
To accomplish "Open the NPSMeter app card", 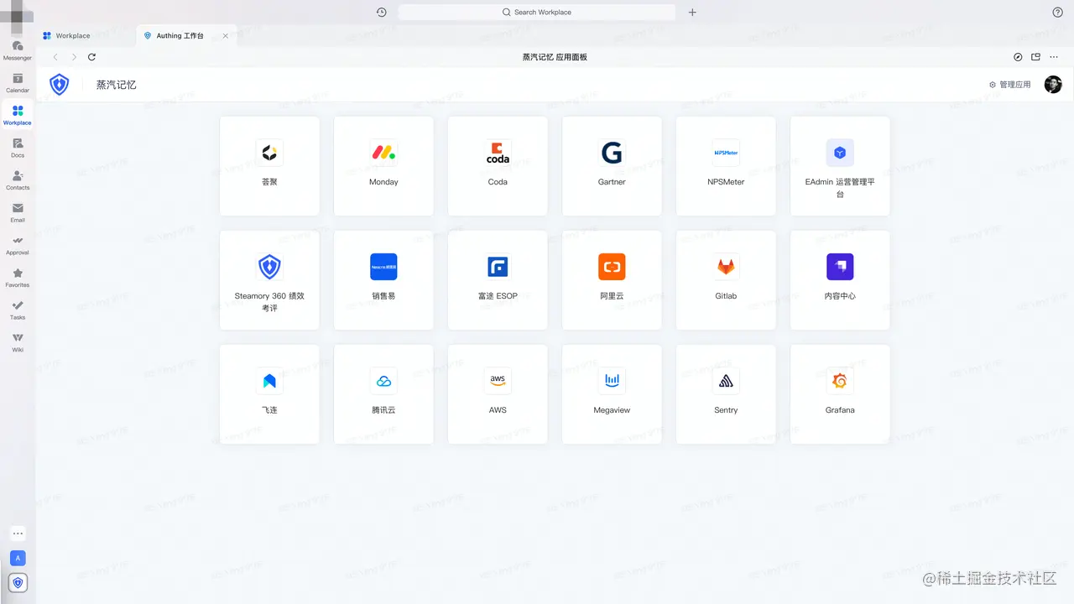I will pos(726,166).
